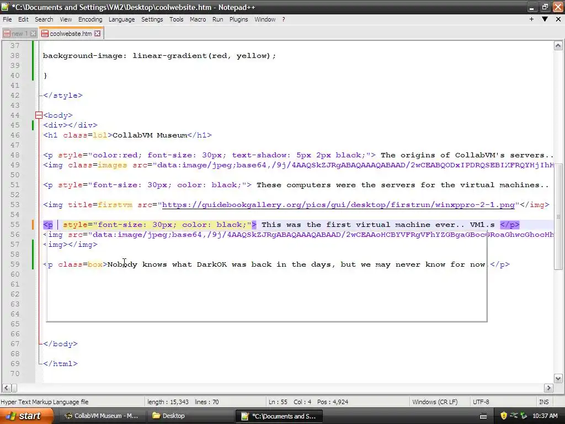The width and height of the screenshot is (565, 424).
Task: Click the </html> tag on line 69
Action: (60, 364)
